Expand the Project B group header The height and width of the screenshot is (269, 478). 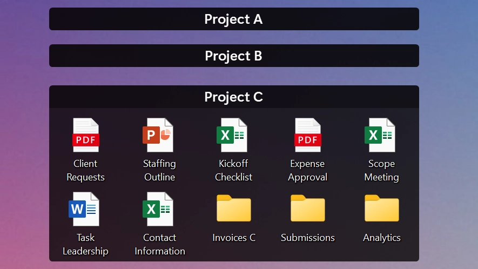point(234,56)
